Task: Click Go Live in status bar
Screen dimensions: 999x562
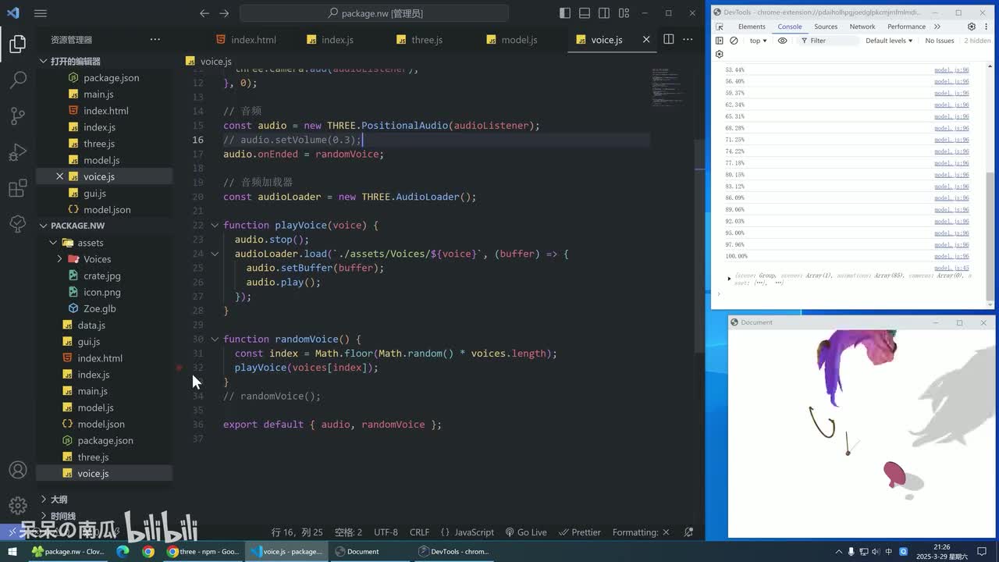Action: (526, 532)
